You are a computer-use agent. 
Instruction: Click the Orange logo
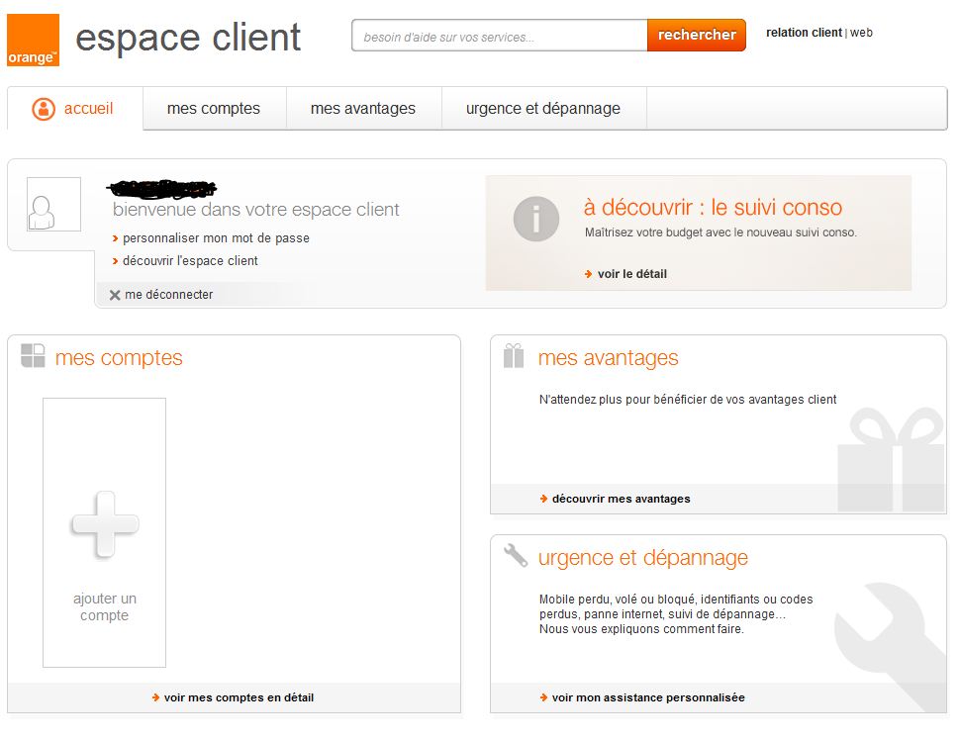[x=33, y=41]
